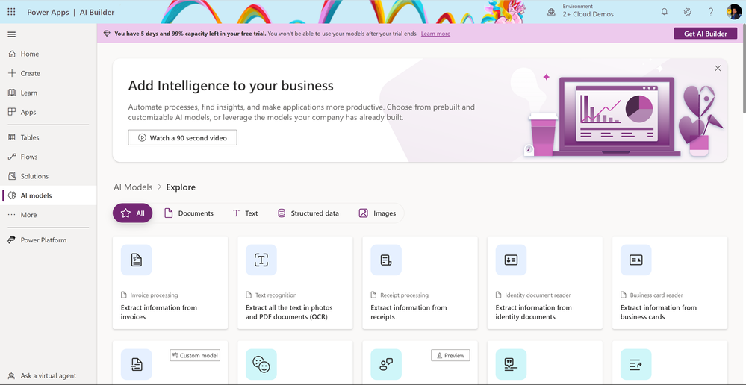The image size is (746, 385).
Task: Open the user account avatar
Action: click(733, 12)
